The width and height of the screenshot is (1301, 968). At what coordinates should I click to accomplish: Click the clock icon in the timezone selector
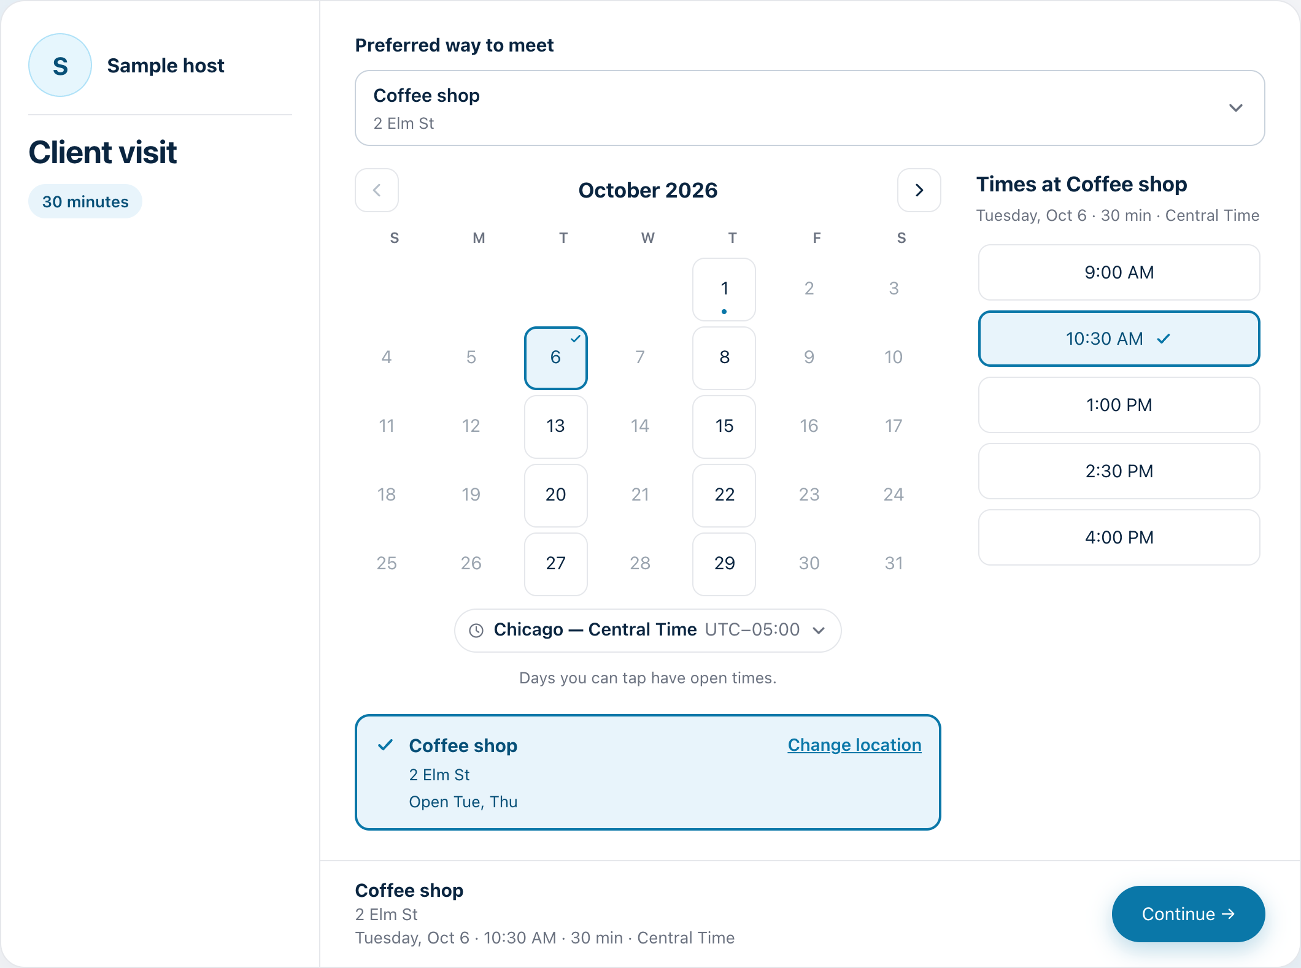click(x=476, y=630)
